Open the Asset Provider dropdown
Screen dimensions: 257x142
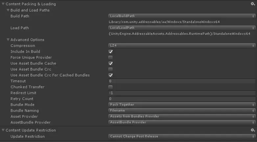[182, 116]
